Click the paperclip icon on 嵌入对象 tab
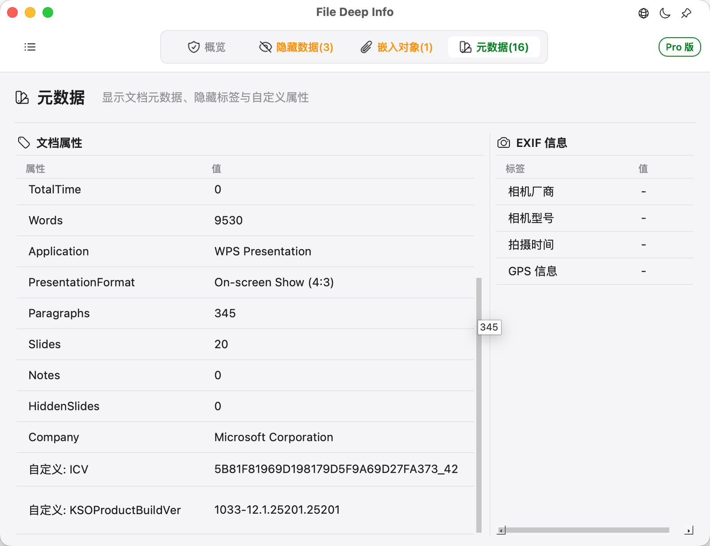 [367, 47]
